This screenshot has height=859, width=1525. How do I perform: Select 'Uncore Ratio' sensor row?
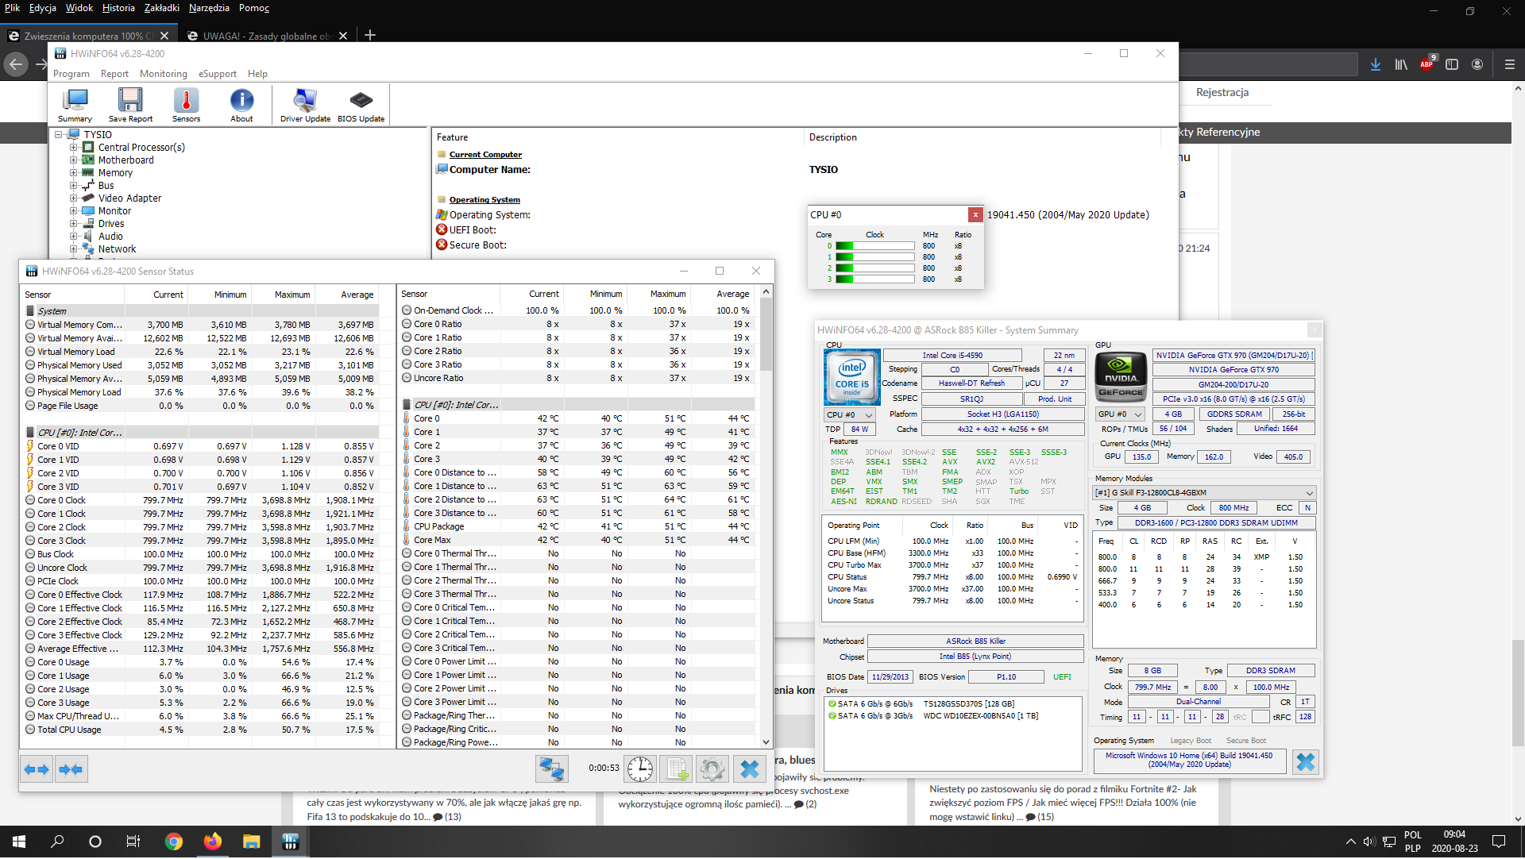point(577,379)
